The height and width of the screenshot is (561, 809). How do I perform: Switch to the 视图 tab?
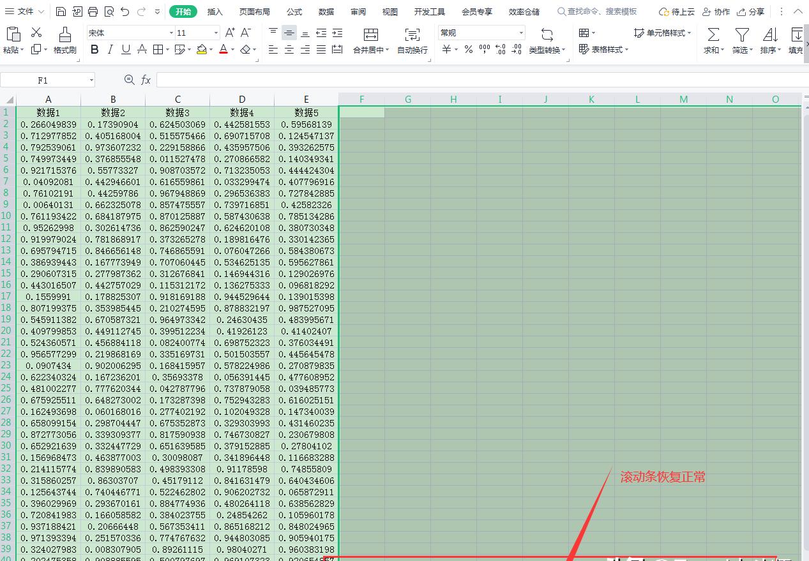[x=389, y=11]
